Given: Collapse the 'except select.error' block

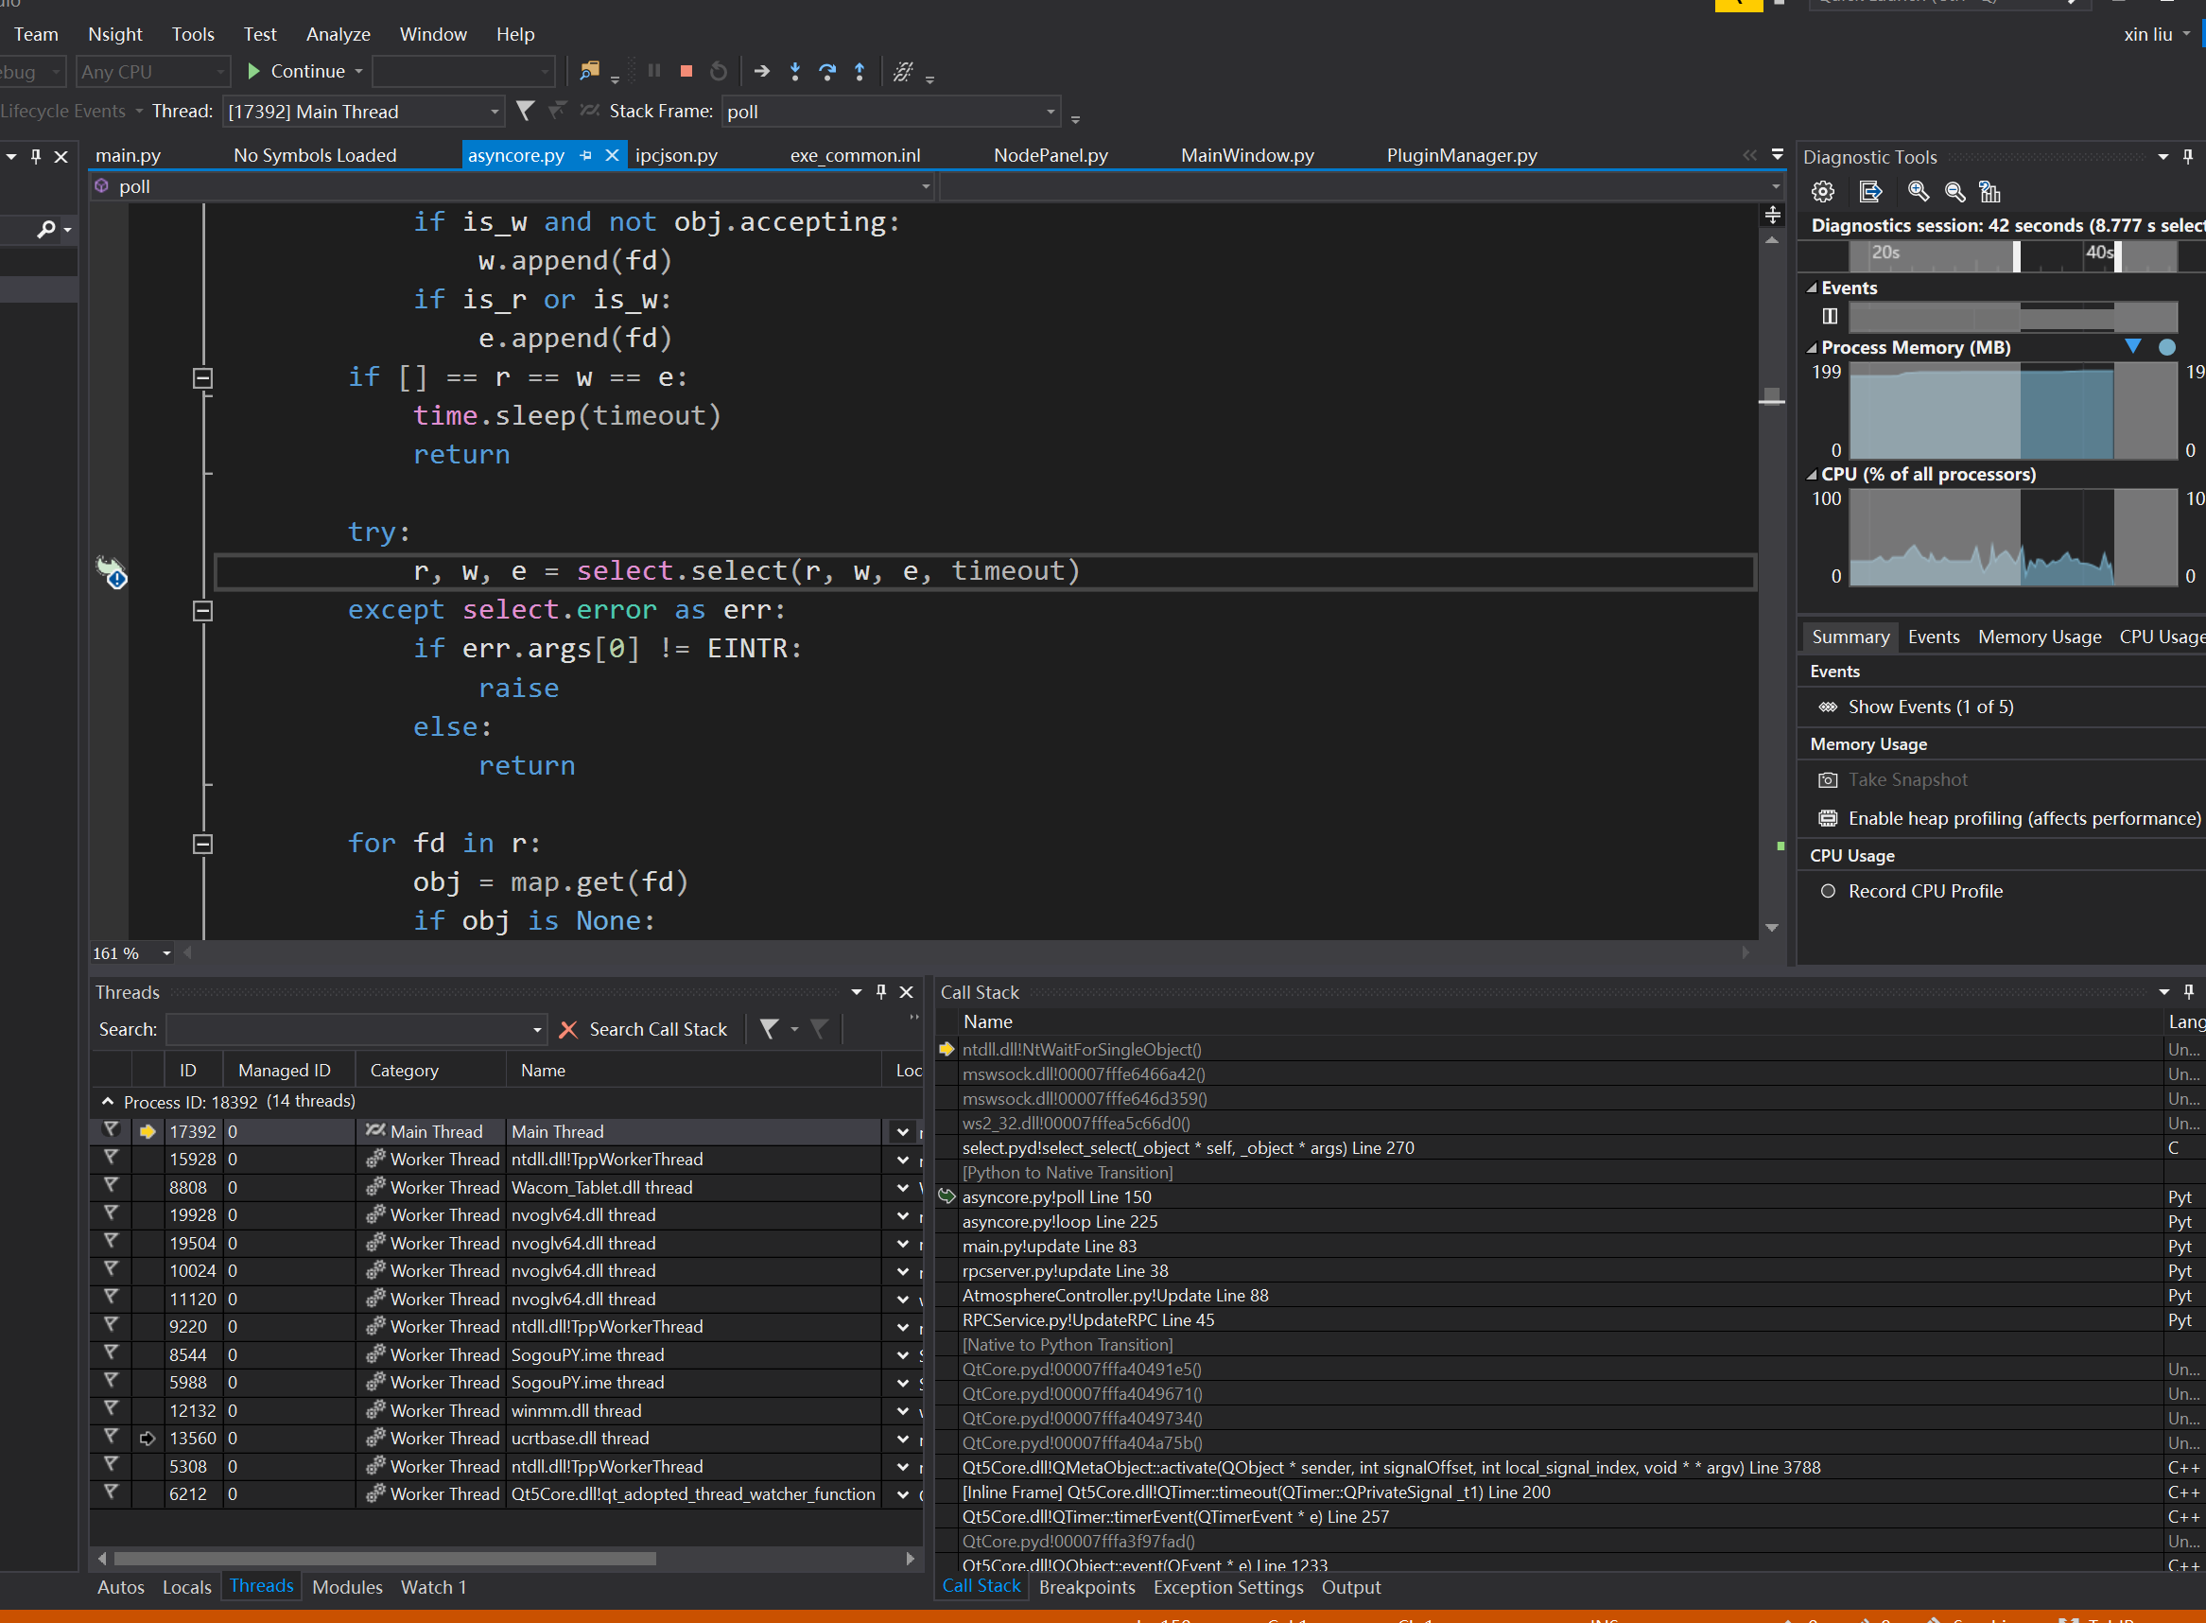Looking at the screenshot, I should (202, 611).
